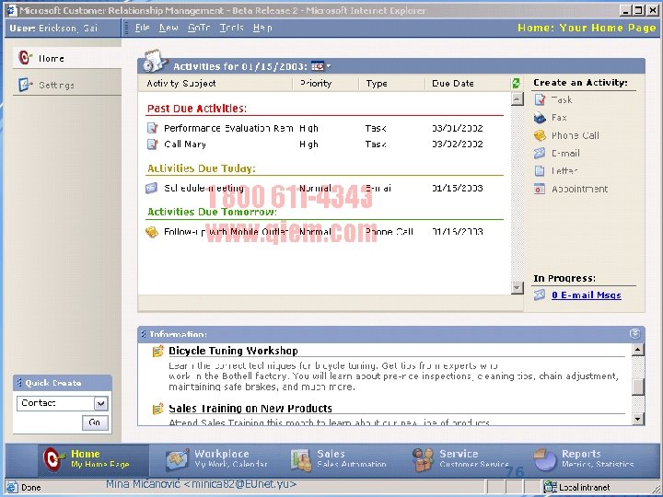Click the Go button in Quick Create

(95, 422)
